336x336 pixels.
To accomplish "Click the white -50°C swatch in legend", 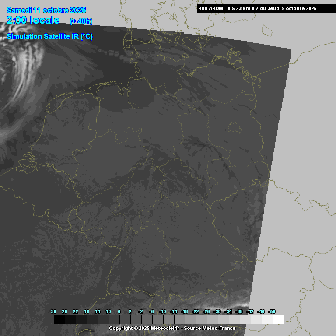I will point(278,320).
